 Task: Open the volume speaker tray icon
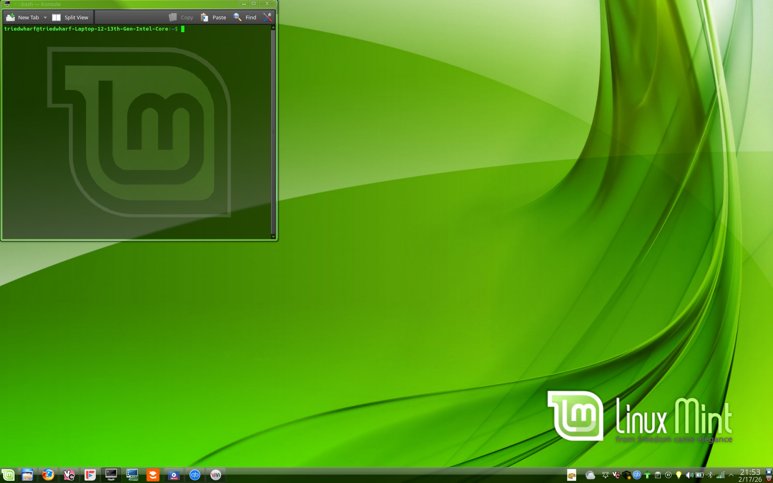pyautogui.click(x=689, y=475)
